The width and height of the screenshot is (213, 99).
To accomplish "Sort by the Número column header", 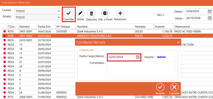I will click(27, 26).
